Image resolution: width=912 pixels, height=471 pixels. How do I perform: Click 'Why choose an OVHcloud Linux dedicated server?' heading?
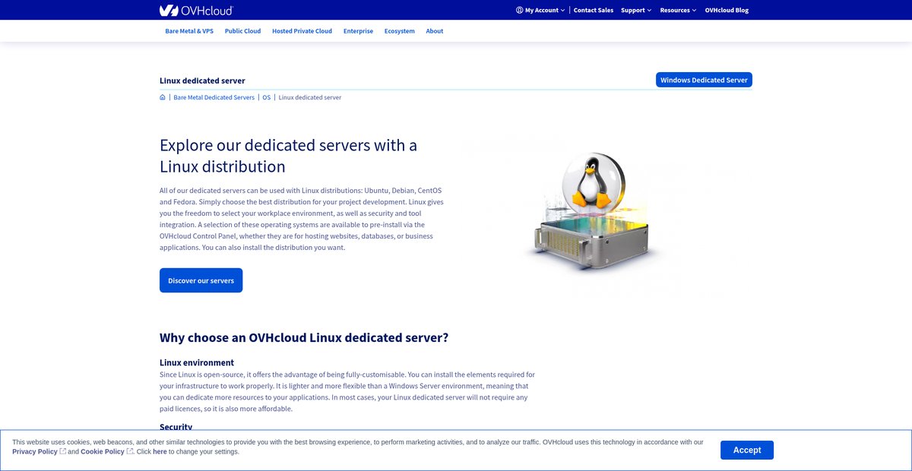pyautogui.click(x=304, y=337)
